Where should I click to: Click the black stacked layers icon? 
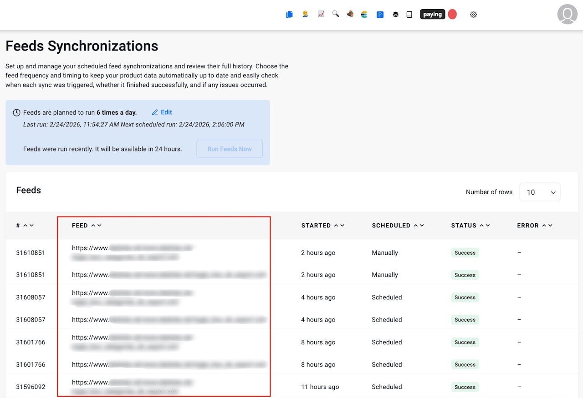[395, 15]
